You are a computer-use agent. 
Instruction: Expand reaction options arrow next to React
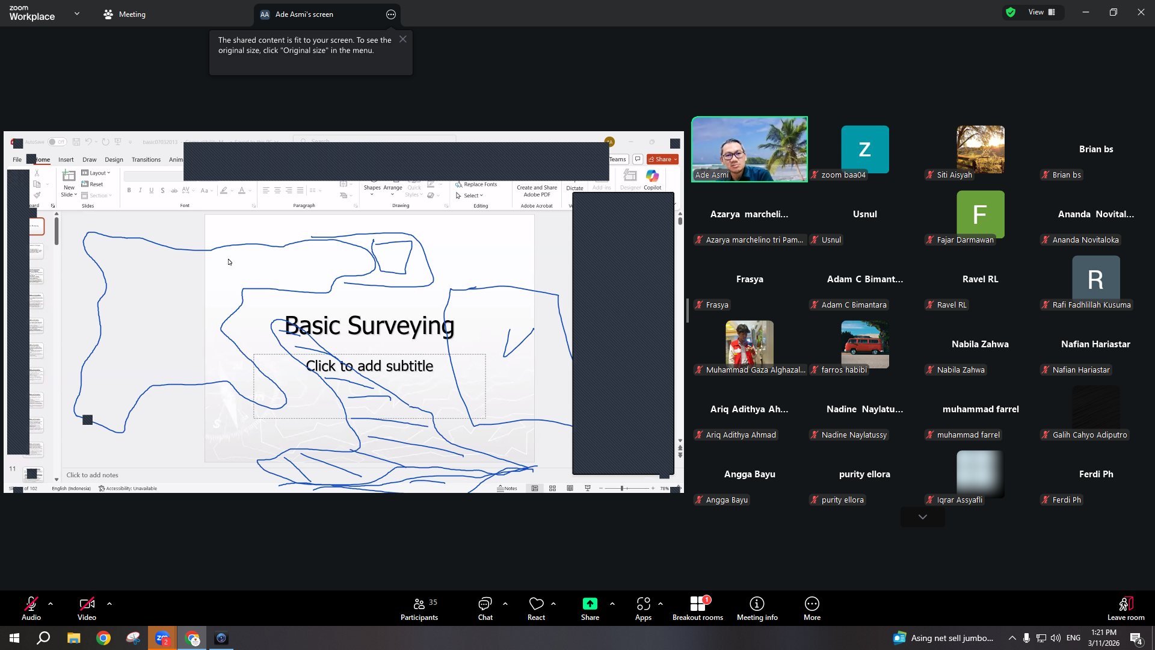553,604
